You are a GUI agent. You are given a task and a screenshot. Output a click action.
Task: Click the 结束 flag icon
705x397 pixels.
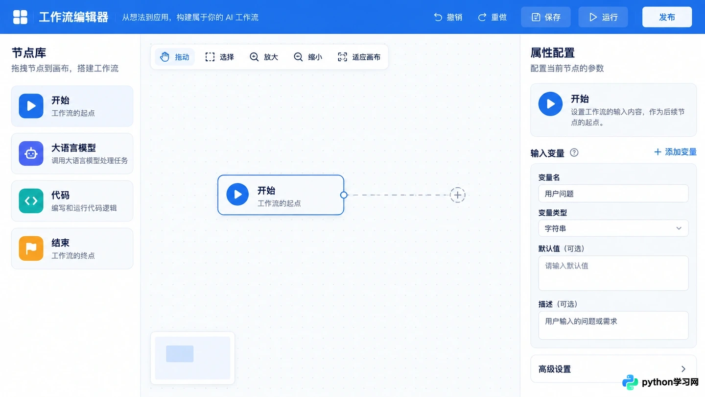31,248
